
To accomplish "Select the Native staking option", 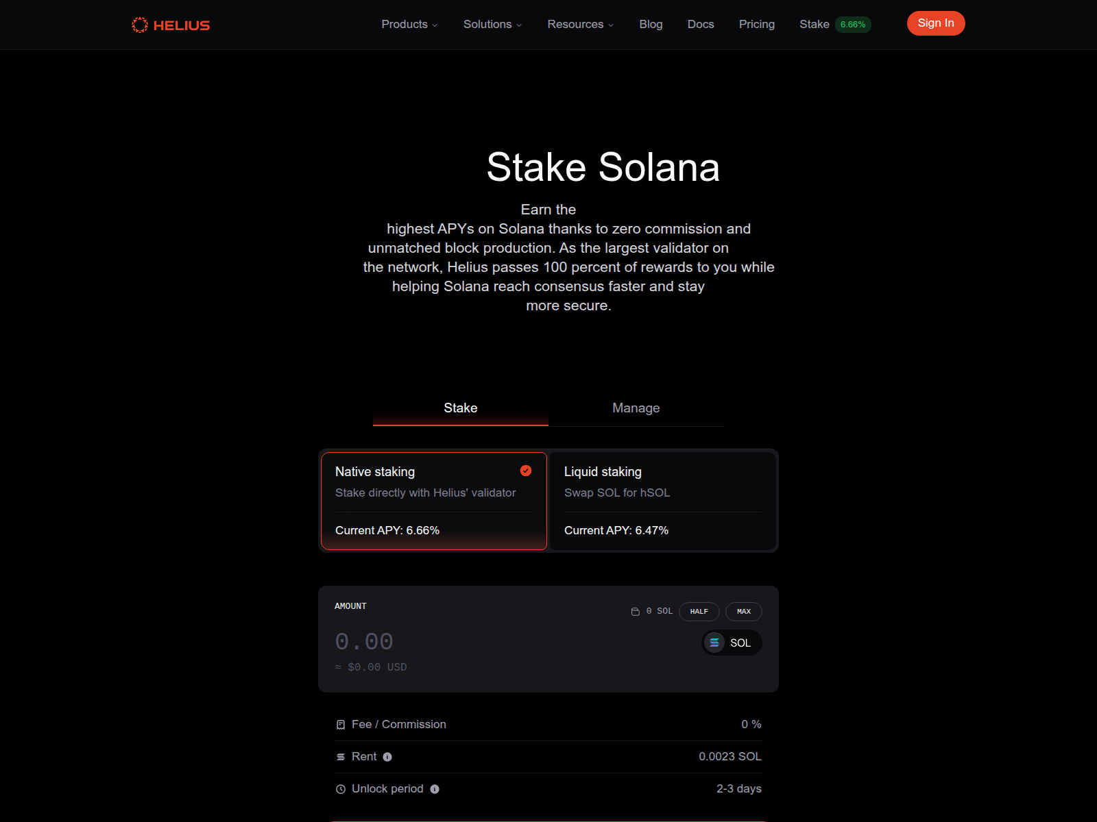I will click(434, 501).
